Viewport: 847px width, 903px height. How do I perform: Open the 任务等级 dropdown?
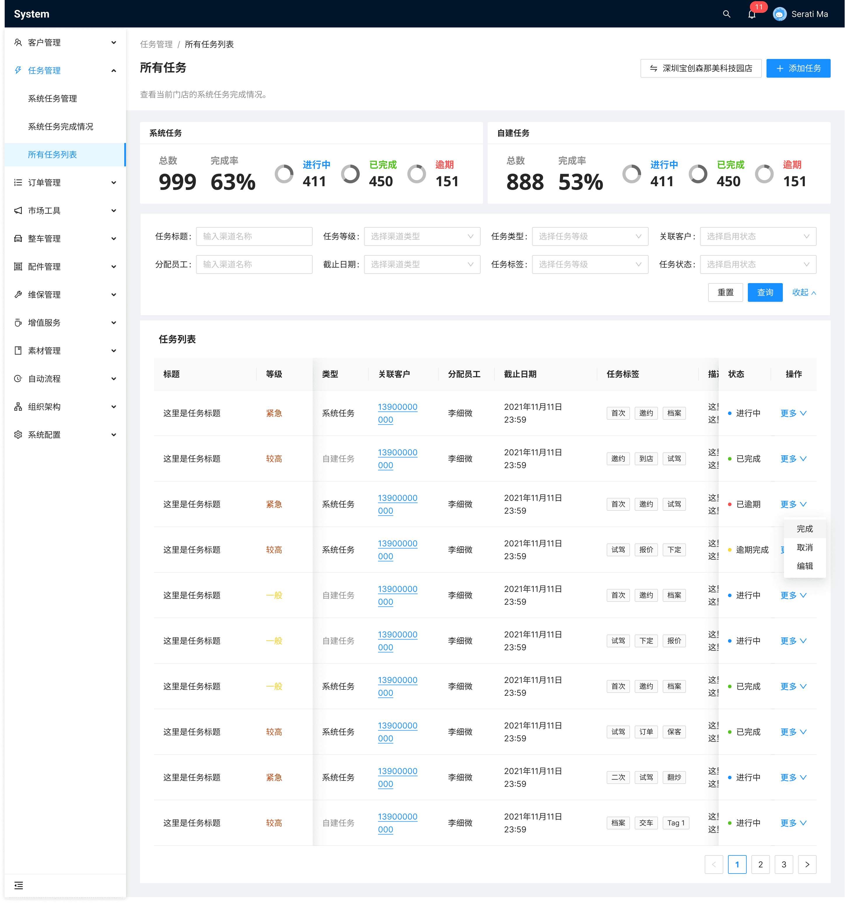[422, 236]
